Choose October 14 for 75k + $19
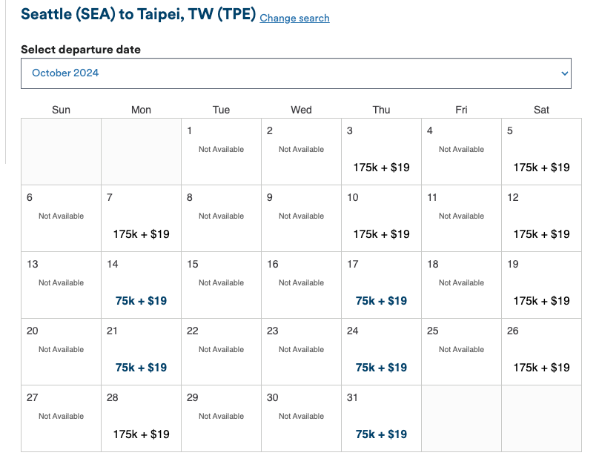 coord(141,301)
